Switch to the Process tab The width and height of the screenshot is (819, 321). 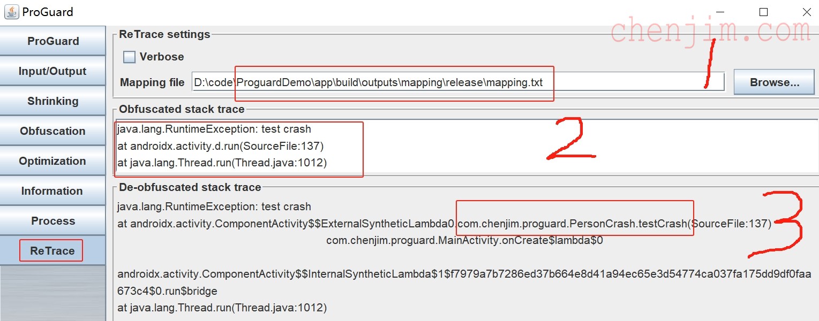tap(52, 221)
